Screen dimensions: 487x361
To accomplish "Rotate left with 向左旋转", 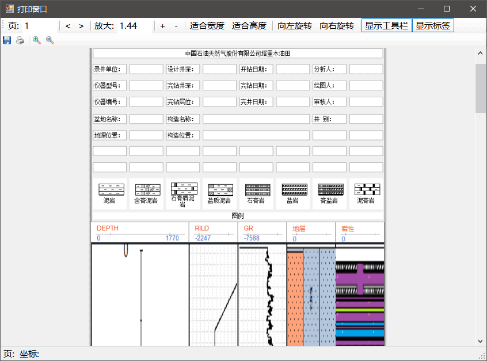I will [x=295, y=26].
